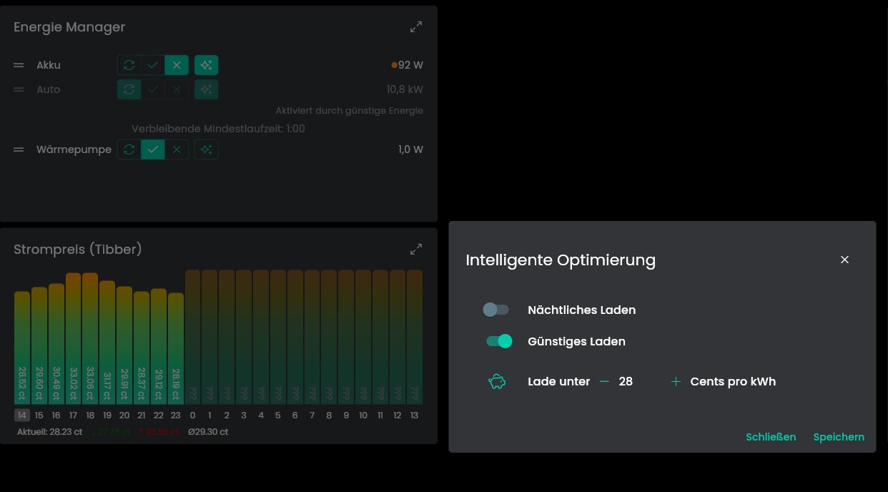Select hour 14 price bar label
The height and width of the screenshot is (492, 888).
point(22,415)
